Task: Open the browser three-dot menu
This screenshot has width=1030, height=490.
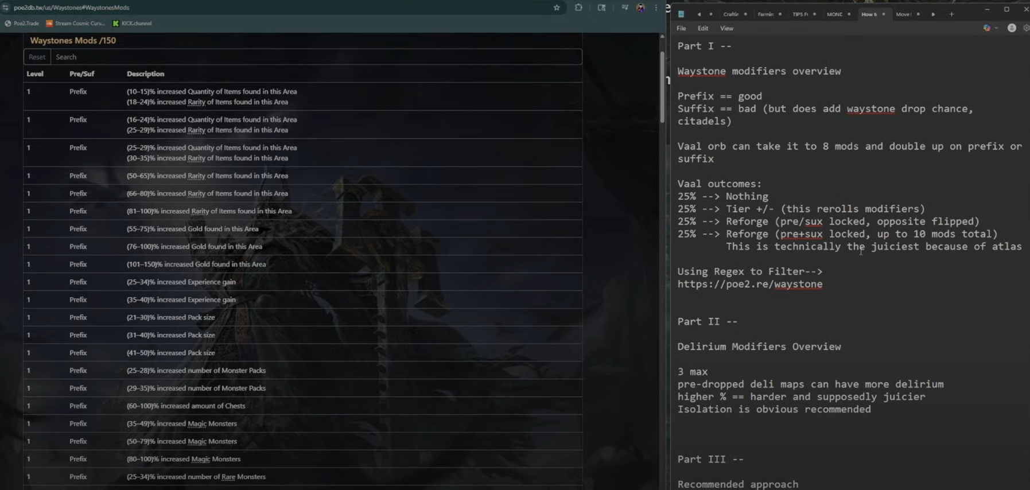Action: point(656,7)
